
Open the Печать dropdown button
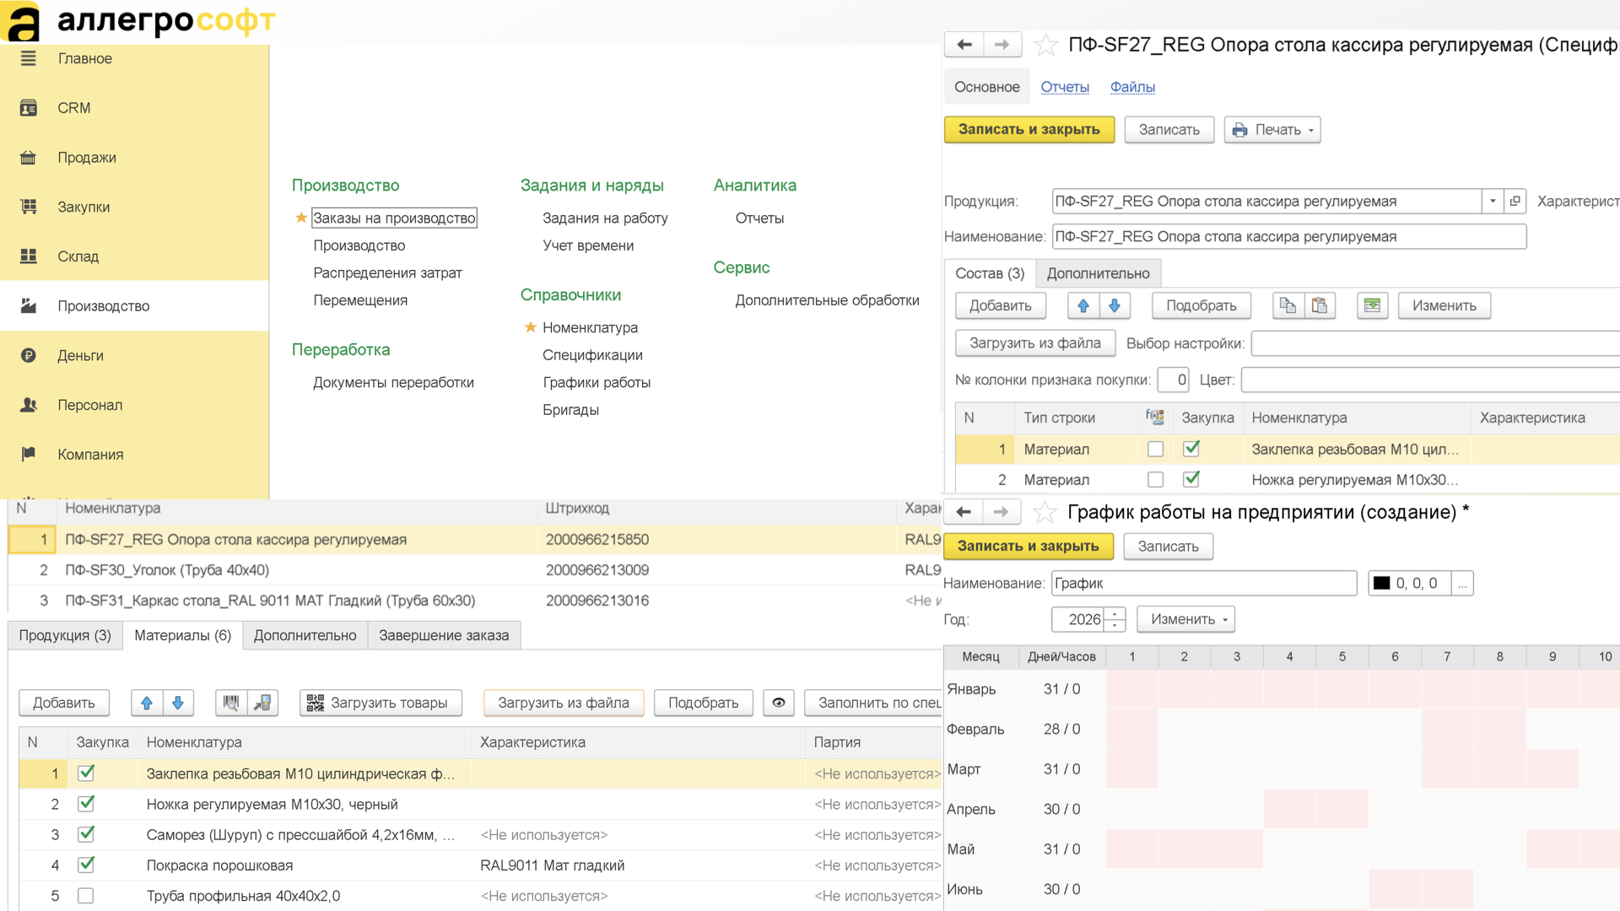tap(1272, 130)
